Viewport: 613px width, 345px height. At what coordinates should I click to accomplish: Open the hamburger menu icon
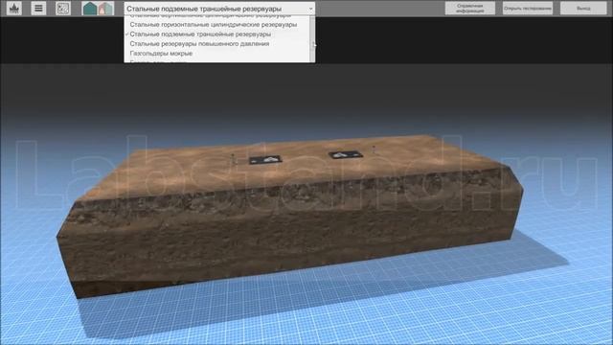(x=38, y=9)
